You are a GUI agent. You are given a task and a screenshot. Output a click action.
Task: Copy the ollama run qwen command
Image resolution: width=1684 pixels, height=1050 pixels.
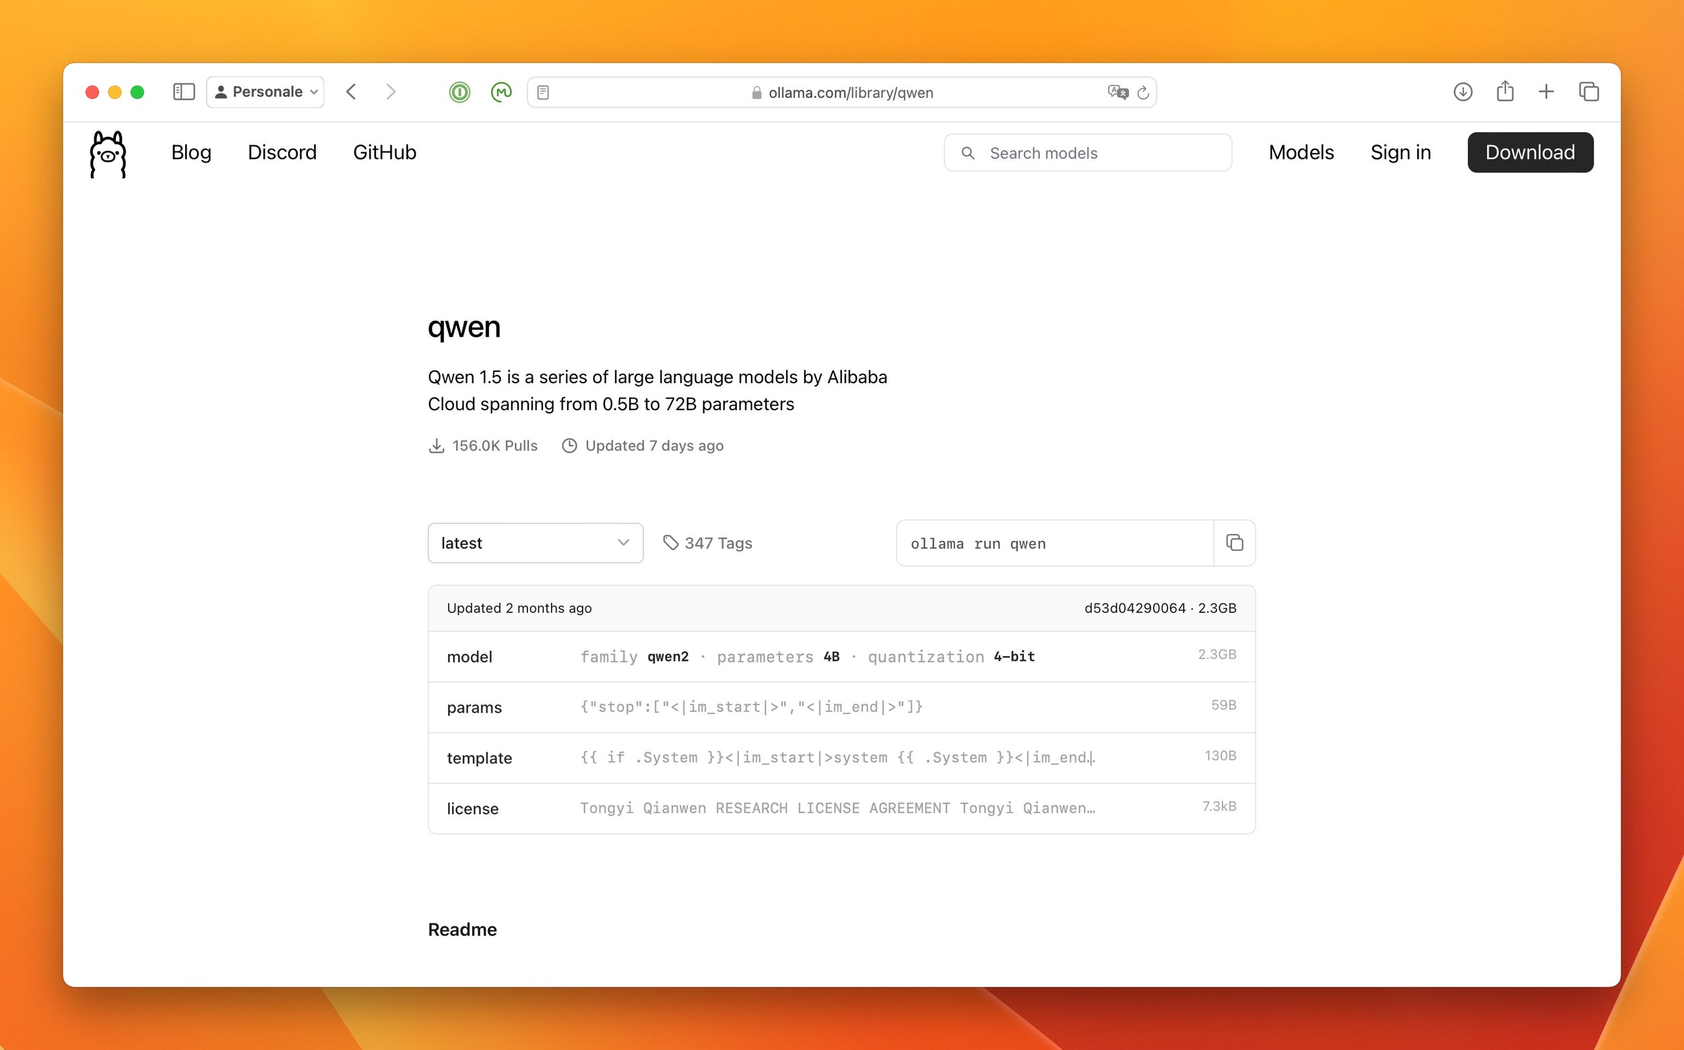click(1234, 543)
